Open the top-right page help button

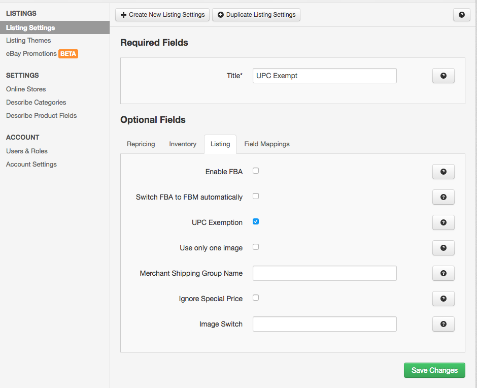(461, 15)
